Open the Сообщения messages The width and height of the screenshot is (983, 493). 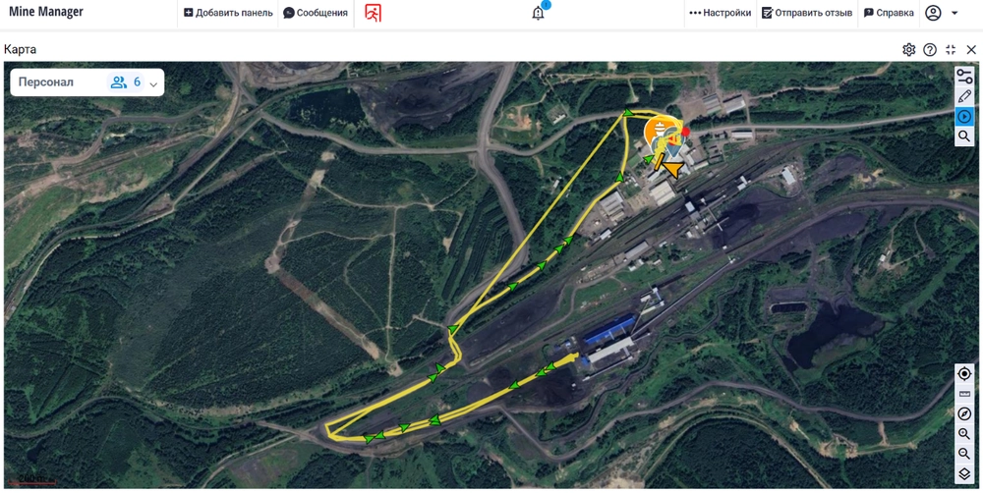[316, 13]
